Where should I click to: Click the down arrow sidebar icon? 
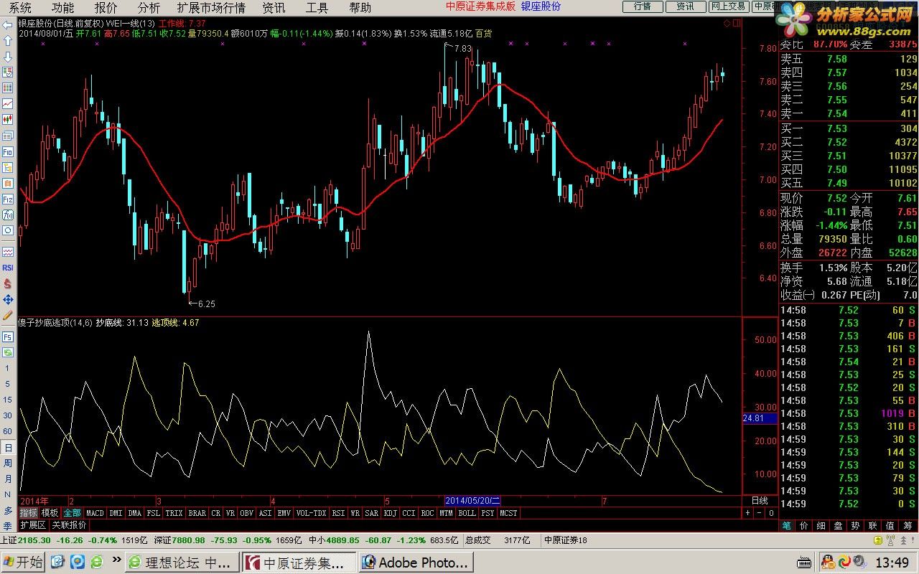click(x=8, y=57)
